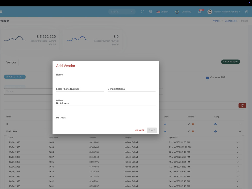Image resolution: width=252 pixels, height=189 pixels.
Task: Open Mohsin Nawab Chandna user dropdown
Action: (227, 12)
